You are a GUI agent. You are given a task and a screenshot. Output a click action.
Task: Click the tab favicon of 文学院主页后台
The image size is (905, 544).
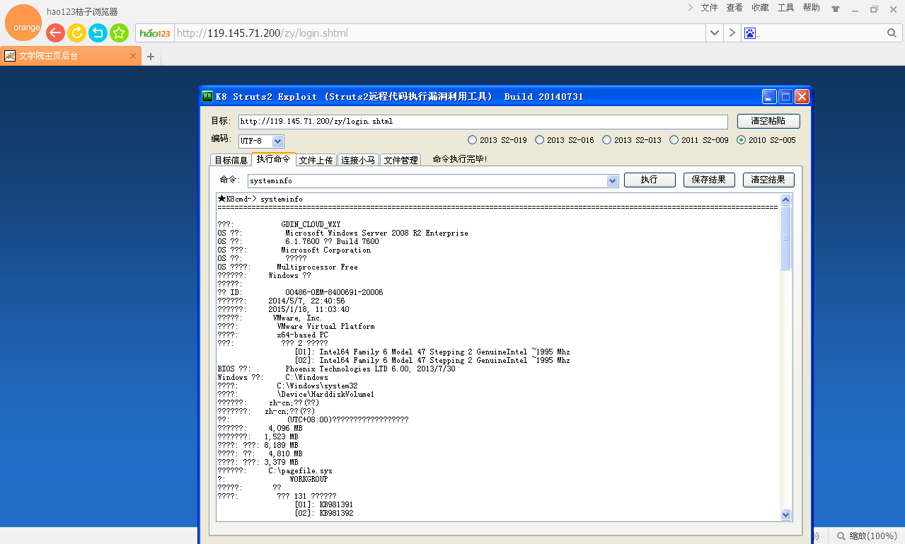[x=10, y=56]
